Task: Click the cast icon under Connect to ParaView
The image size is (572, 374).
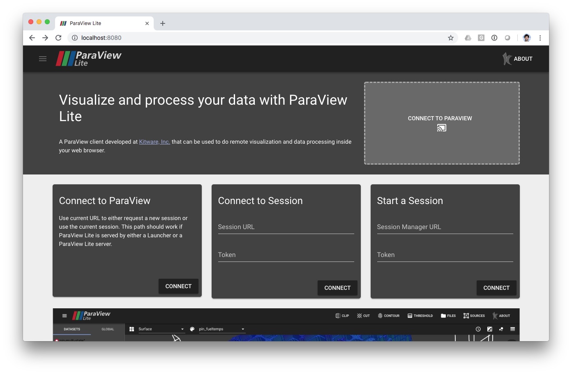Action: point(441,128)
